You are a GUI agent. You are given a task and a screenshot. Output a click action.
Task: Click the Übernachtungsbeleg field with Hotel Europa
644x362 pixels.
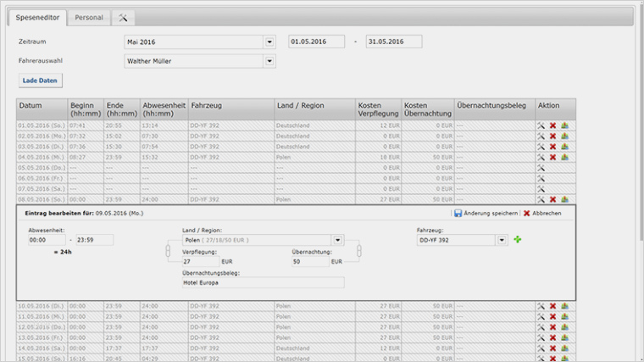click(263, 282)
